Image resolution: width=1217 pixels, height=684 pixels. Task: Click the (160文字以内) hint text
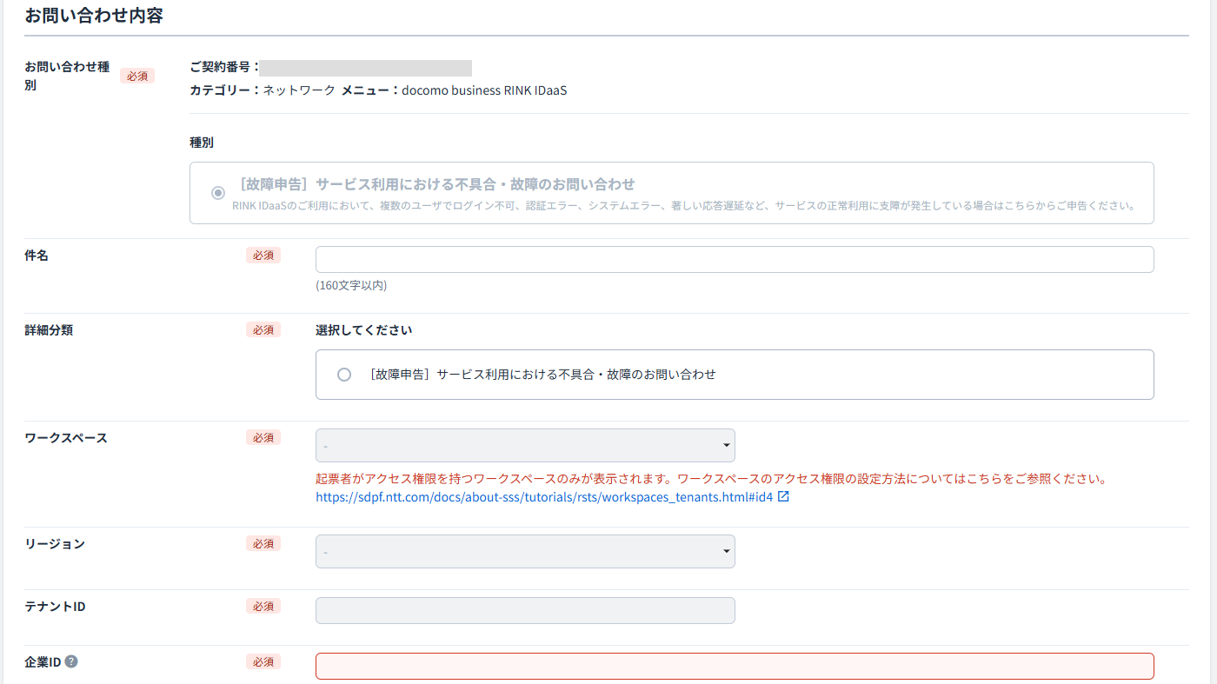[351, 285]
